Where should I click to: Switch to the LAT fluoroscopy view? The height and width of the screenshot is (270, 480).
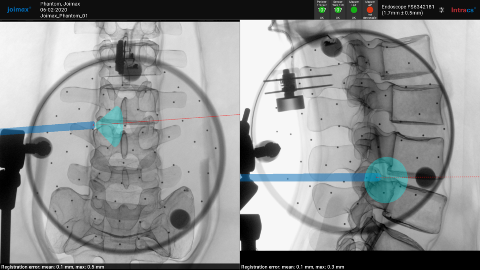point(361,141)
